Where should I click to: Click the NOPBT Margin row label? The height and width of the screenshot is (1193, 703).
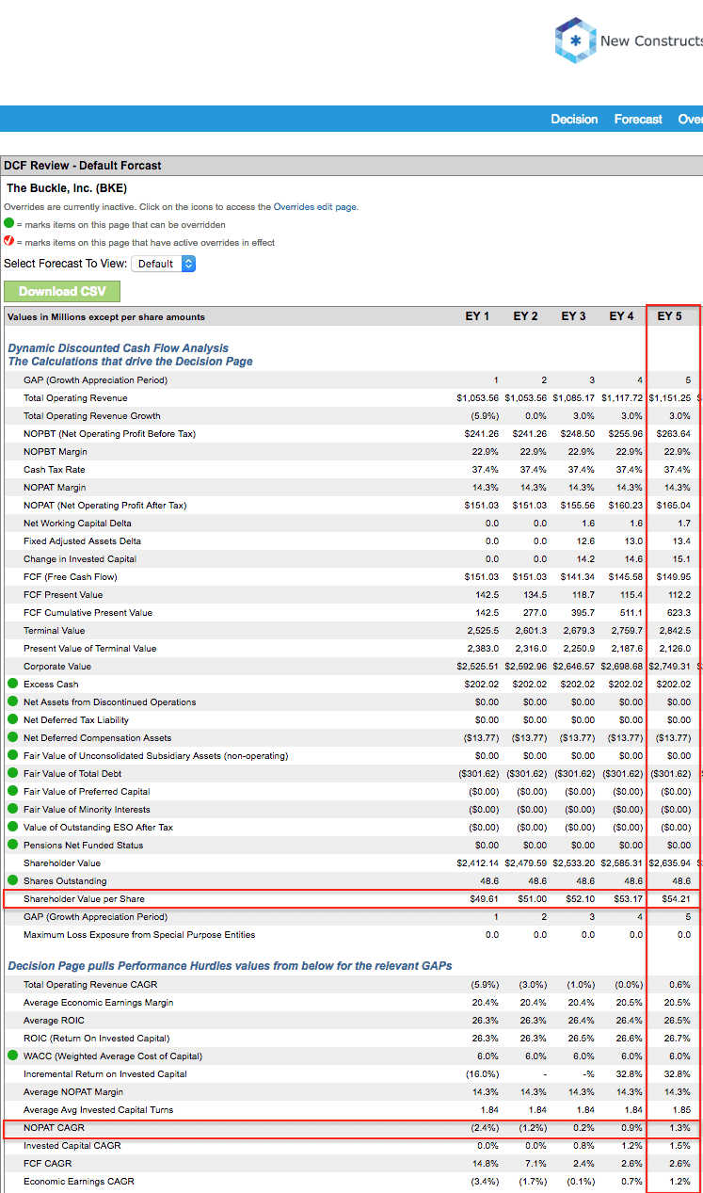click(x=56, y=451)
